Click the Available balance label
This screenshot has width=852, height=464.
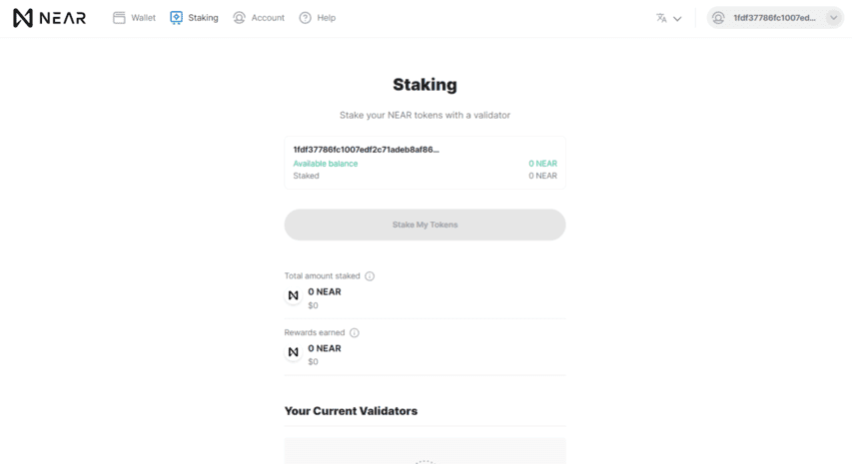326,164
